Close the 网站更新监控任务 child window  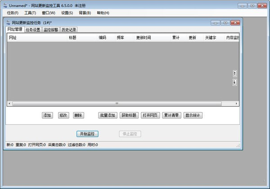coord(235,22)
